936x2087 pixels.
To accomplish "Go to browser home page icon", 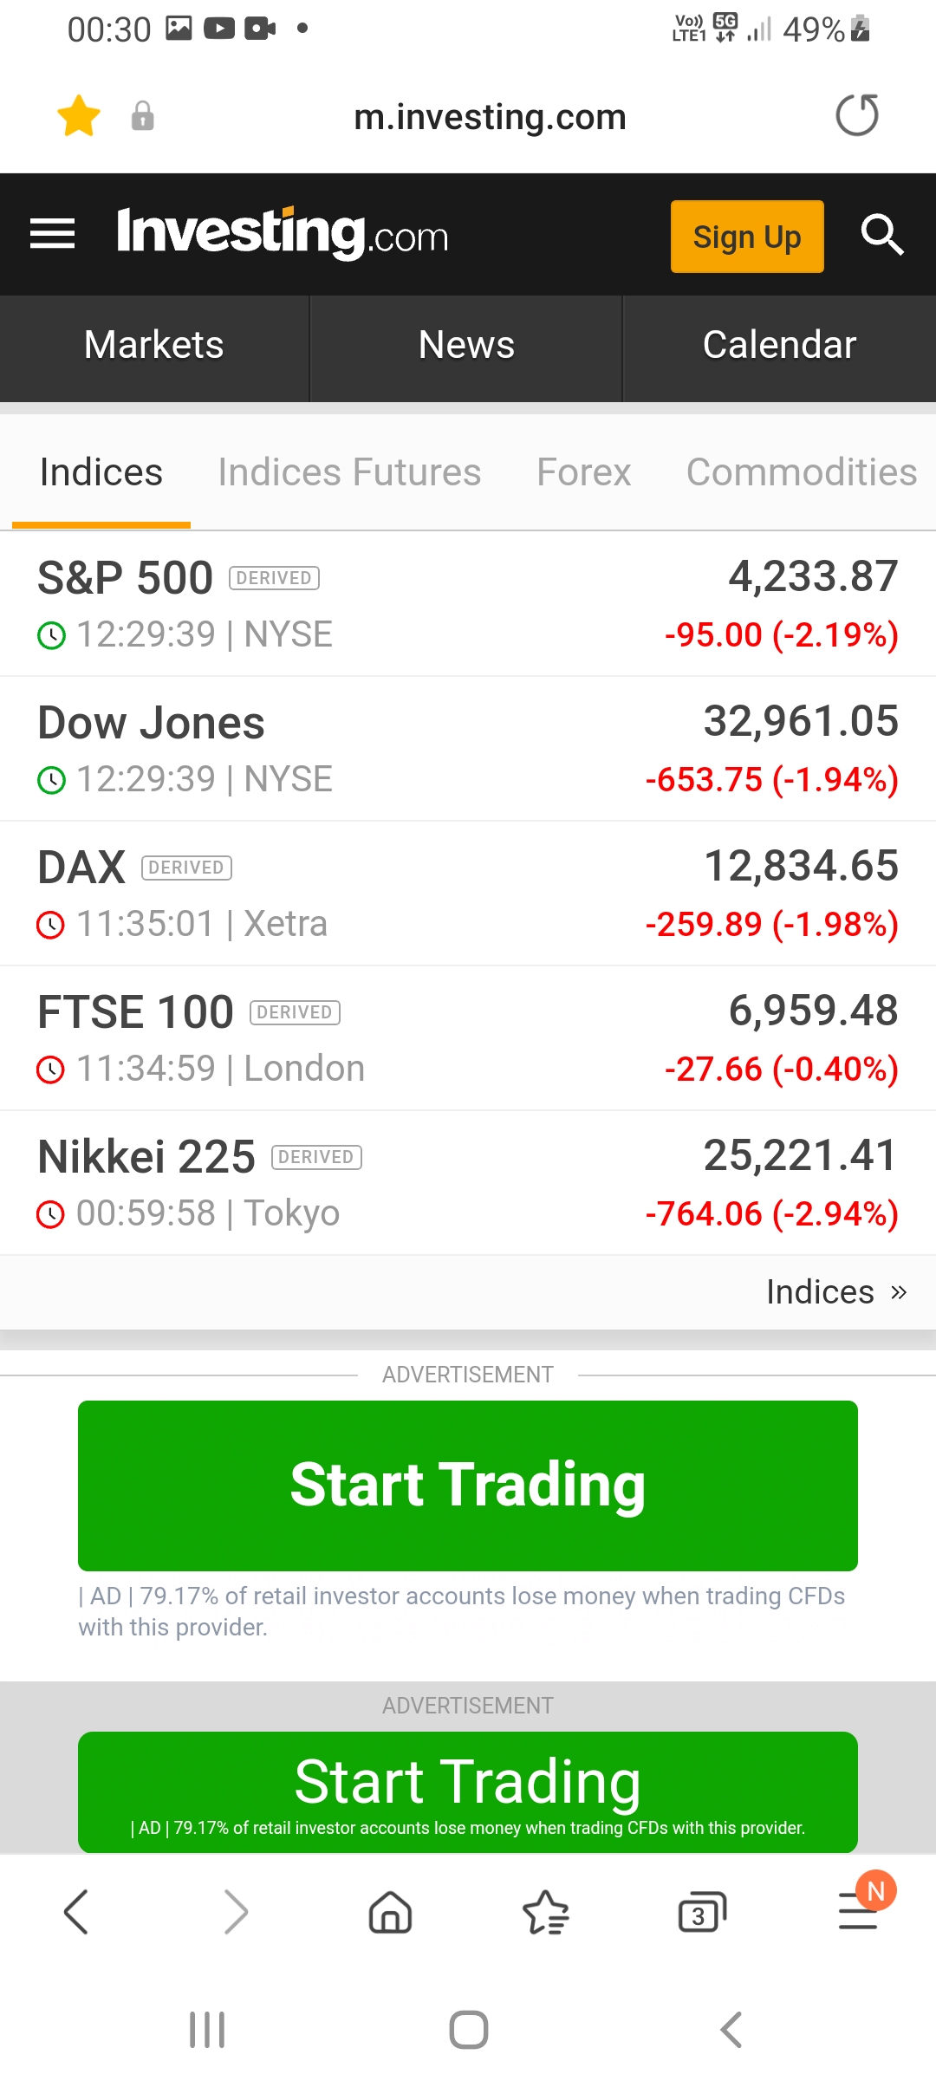I will coord(390,1912).
